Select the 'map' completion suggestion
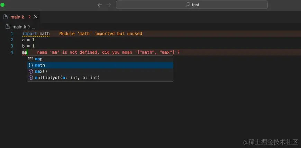 [x=100, y=59]
